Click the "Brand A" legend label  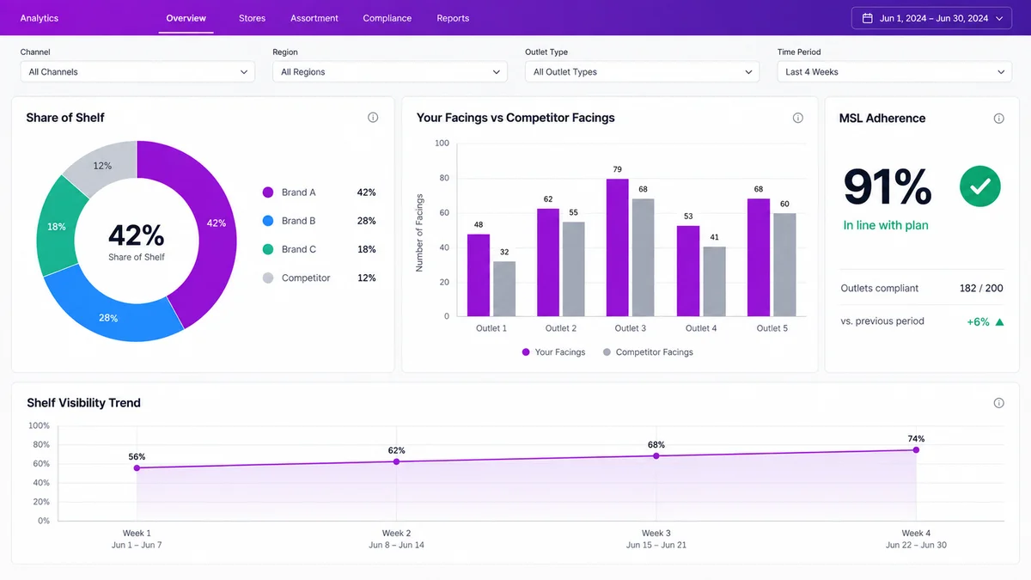coord(299,192)
